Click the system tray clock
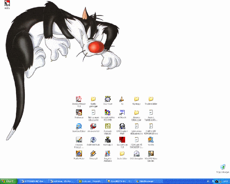 (x=226, y=181)
